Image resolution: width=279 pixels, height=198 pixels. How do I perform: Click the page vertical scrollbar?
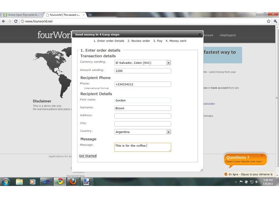point(277,98)
